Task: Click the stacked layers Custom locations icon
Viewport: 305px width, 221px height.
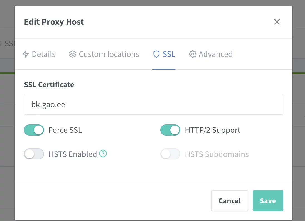Action: point(73,54)
